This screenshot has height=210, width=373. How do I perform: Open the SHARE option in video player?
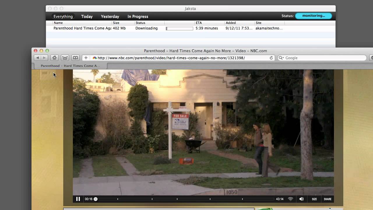pyautogui.click(x=328, y=199)
